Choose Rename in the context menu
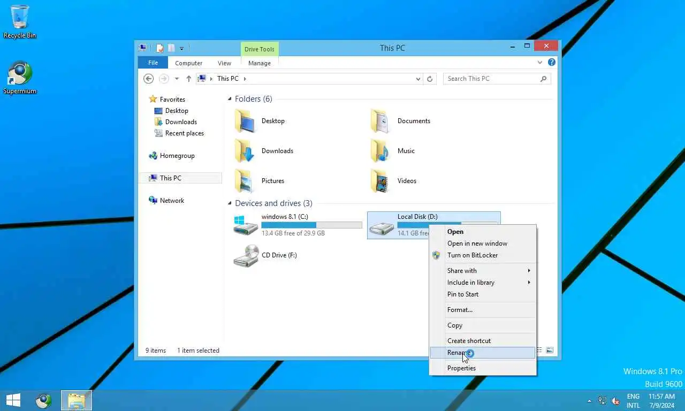Viewport: 685px width, 411px height. tap(482, 353)
